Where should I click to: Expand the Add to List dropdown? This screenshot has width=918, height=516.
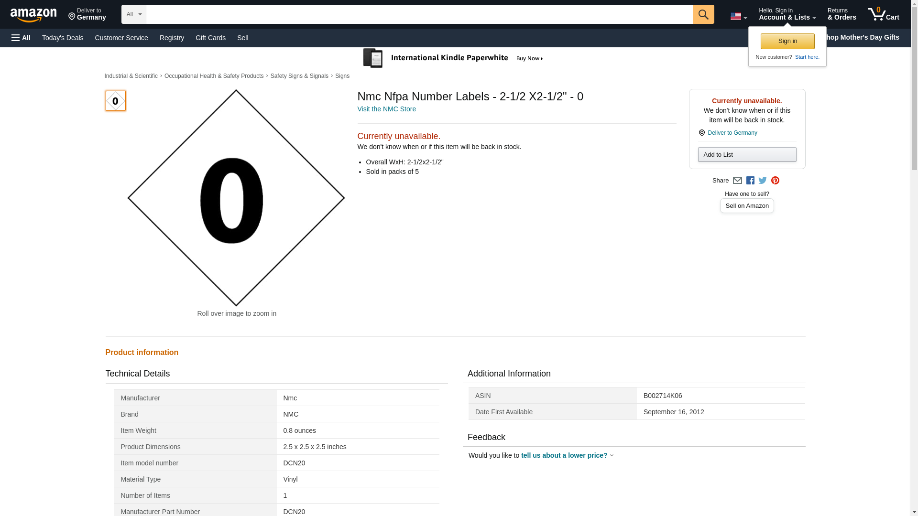(746, 154)
